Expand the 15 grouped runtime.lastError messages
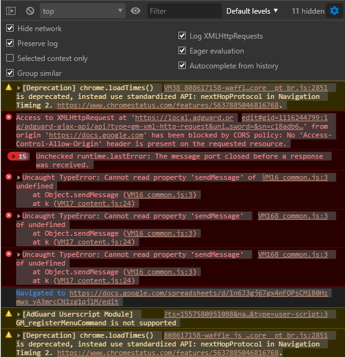 18,156
